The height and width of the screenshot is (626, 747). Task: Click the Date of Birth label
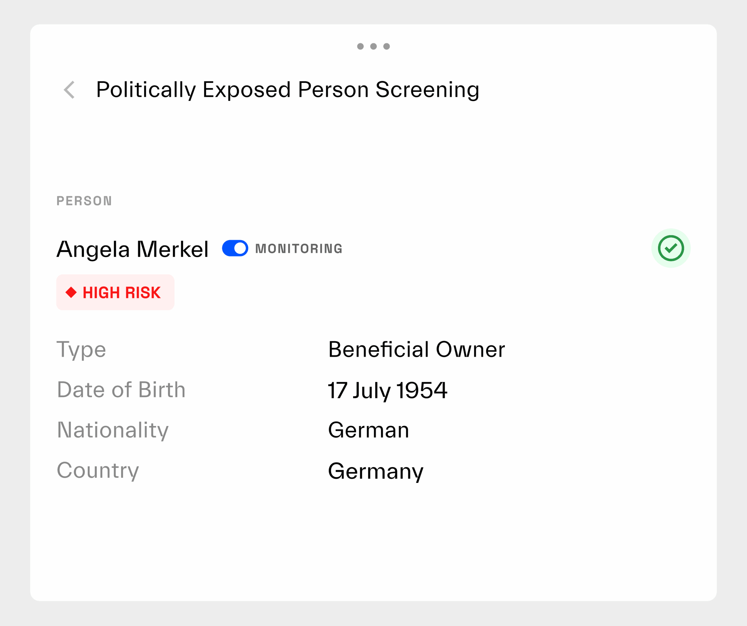tap(121, 390)
